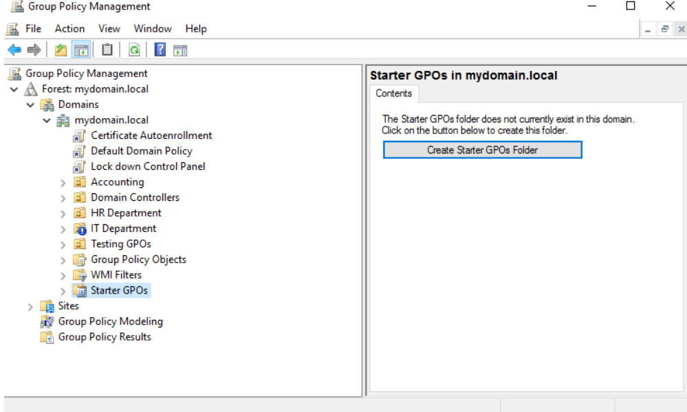Select Lock down Control Panel GPO link
687x412 pixels.
click(147, 166)
